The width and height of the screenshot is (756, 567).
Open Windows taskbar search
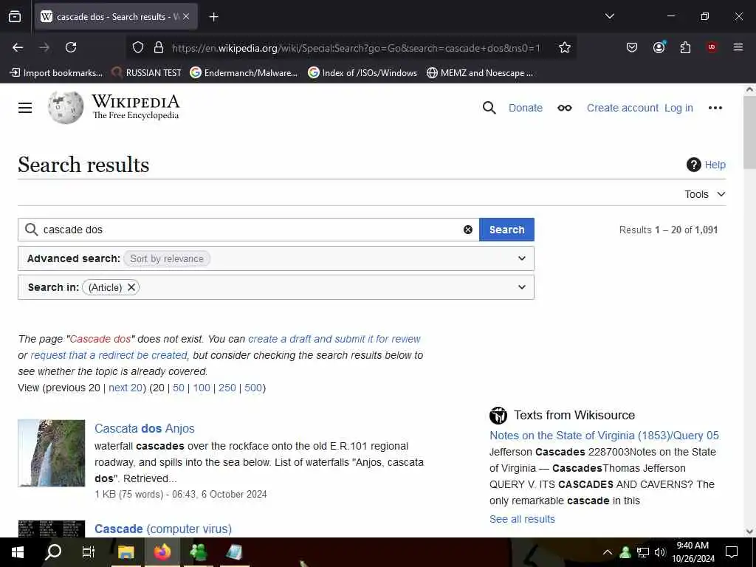53,552
